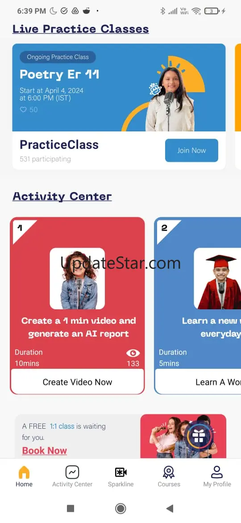Select the graduate boy thumbnail
Viewport: 241px width, 523px height.
217,278
